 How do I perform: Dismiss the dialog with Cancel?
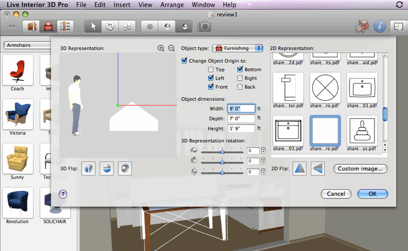[x=336, y=194]
